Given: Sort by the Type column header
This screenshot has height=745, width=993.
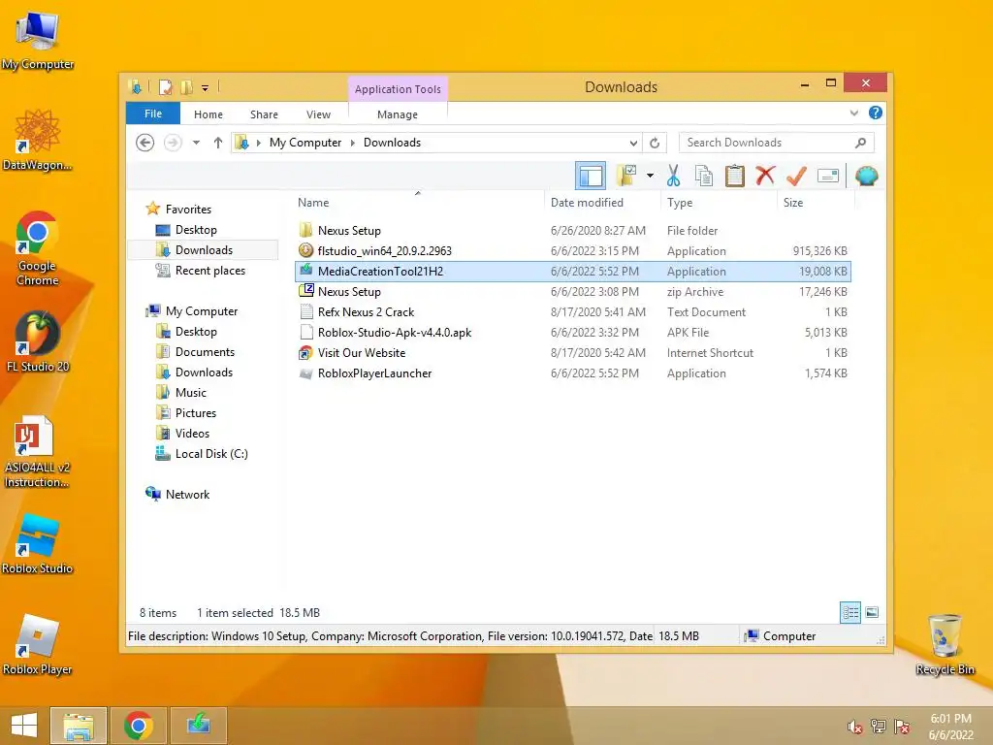Looking at the screenshot, I should pos(719,203).
